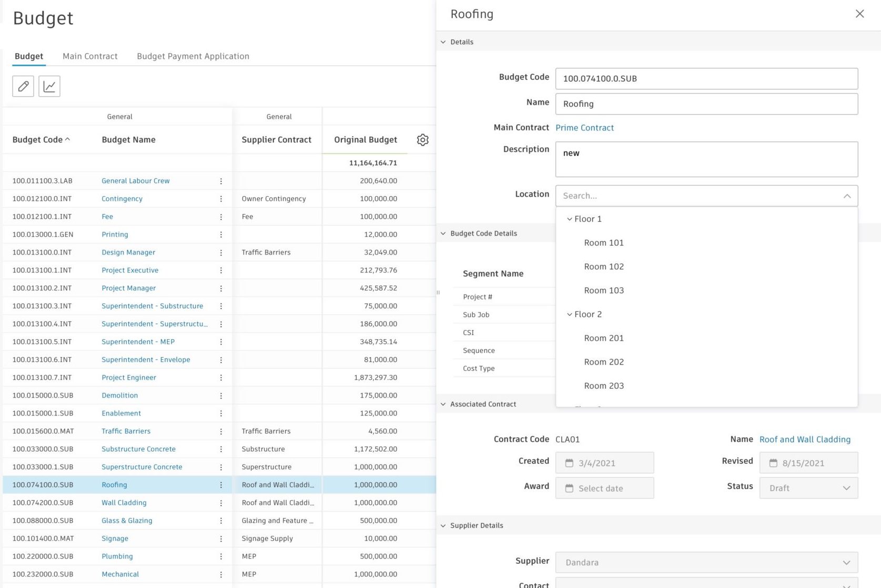Open row menu for Fee
This screenshot has height=588, width=881.
[x=221, y=217]
